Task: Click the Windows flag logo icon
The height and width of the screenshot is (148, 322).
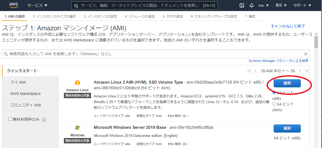Action: tap(77, 128)
